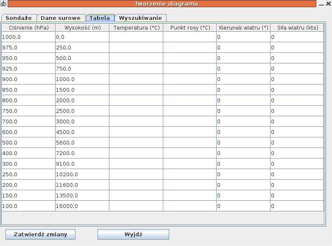The height and width of the screenshot is (246, 332).
Task: Click the Zatwierdź zmiany button
Action: click(40, 235)
